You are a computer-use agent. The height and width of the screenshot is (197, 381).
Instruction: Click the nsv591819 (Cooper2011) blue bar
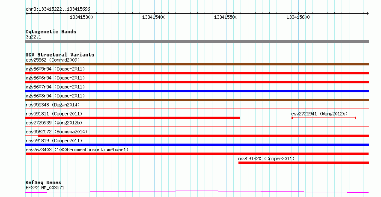point(197,145)
